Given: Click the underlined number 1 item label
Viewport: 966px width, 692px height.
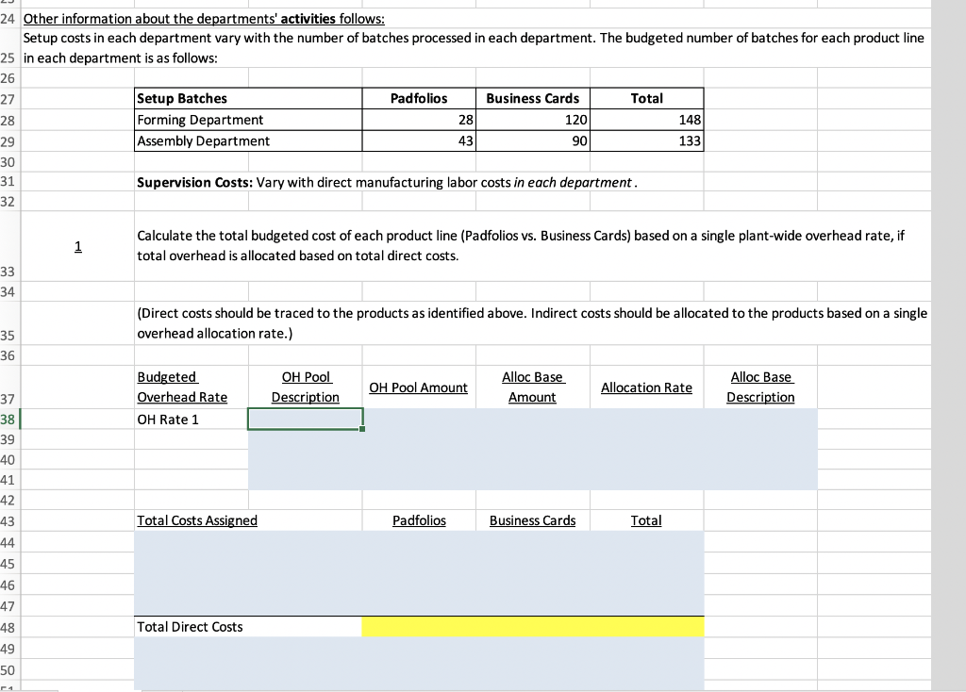Looking at the screenshot, I should [77, 246].
